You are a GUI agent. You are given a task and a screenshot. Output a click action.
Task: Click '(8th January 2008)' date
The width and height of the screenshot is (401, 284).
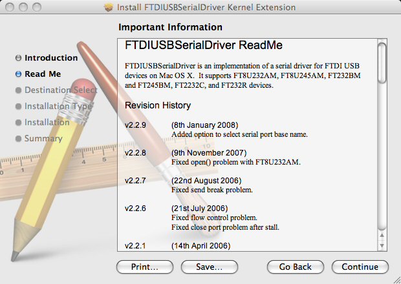point(204,125)
